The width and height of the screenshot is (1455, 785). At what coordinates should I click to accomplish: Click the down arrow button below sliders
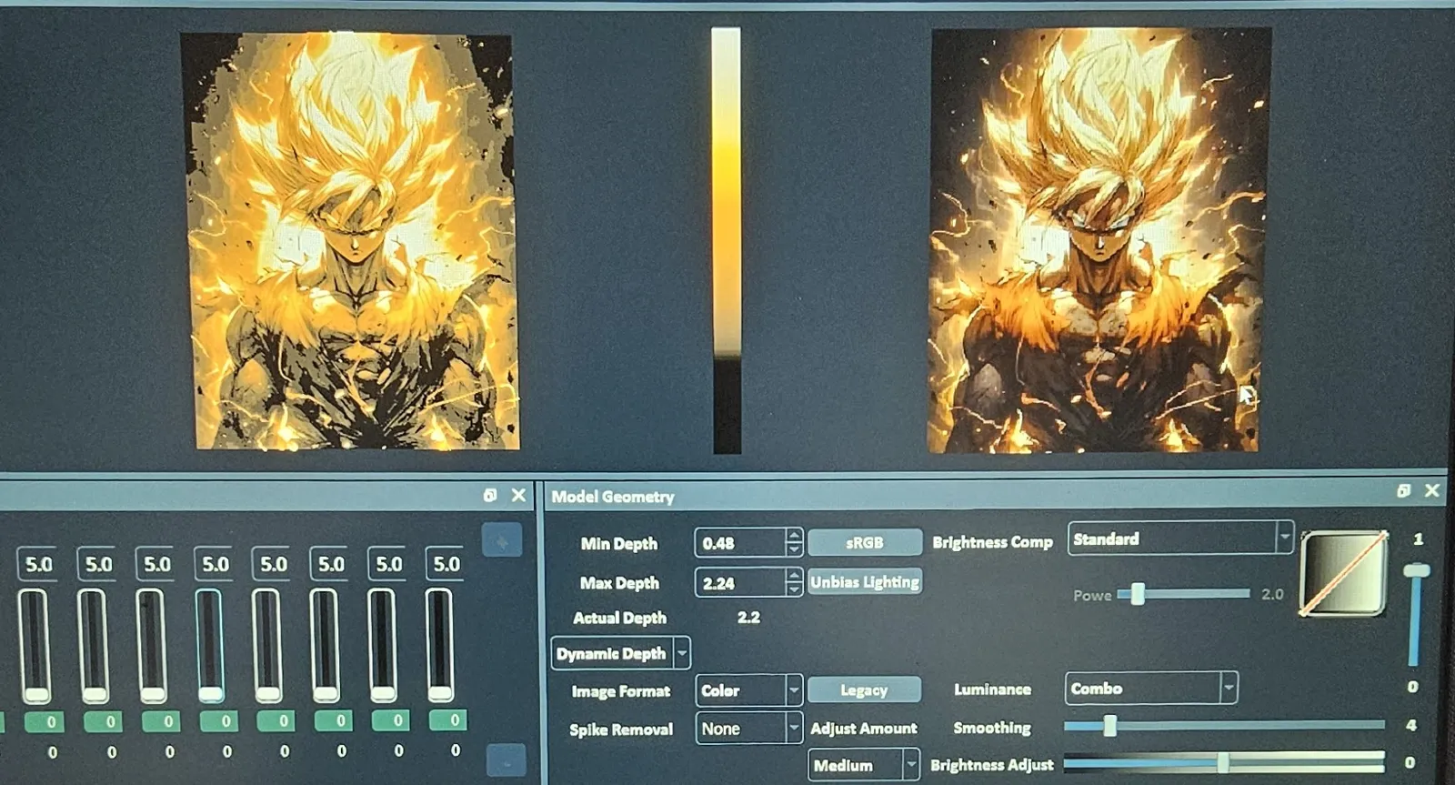(x=507, y=760)
